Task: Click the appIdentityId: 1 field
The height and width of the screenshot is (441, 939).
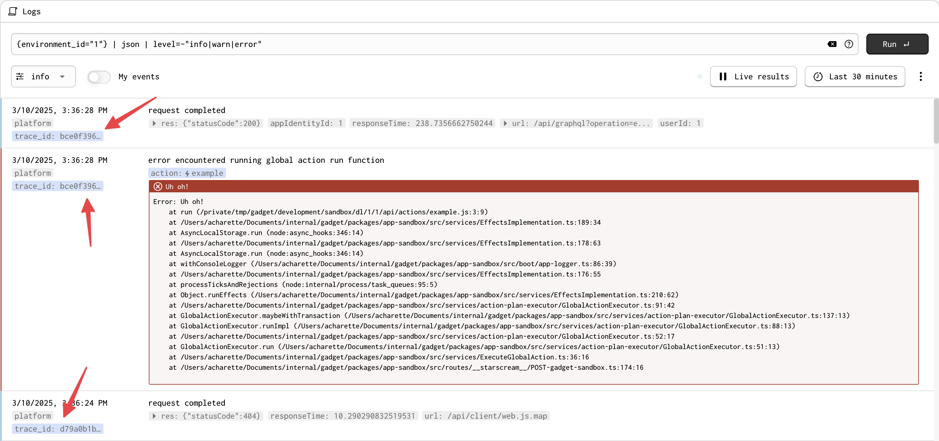Action: (306, 123)
